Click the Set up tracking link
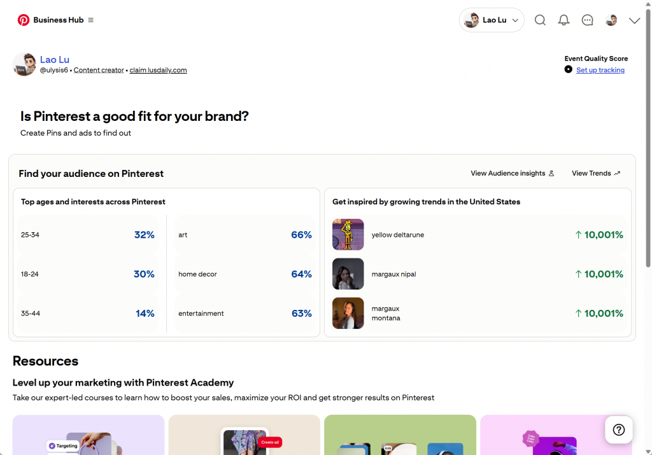Viewport: 652px width, 455px height. pos(600,70)
